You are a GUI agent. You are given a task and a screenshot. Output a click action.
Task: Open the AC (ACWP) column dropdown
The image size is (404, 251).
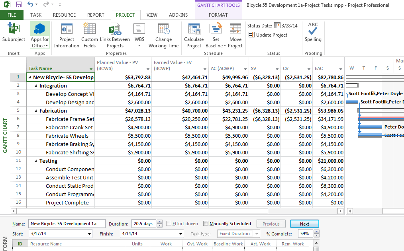point(245,69)
